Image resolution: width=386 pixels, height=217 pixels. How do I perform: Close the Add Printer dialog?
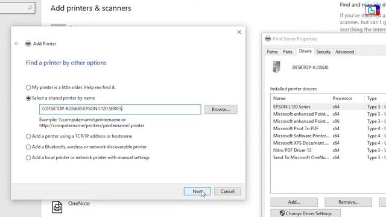point(239,32)
